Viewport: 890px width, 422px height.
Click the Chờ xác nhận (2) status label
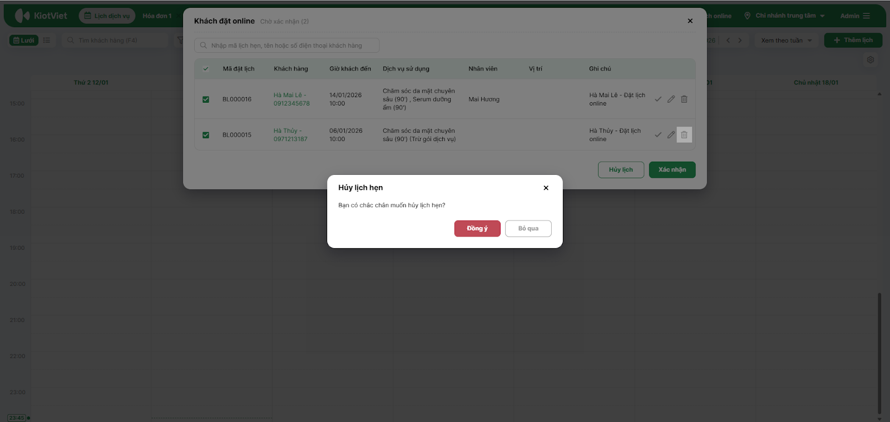point(284,22)
